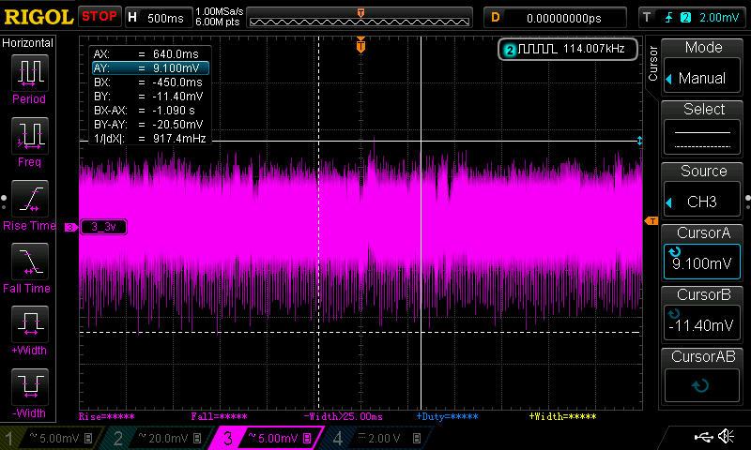
Task: Toggle the speaker sound icon
Action: click(726, 437)
